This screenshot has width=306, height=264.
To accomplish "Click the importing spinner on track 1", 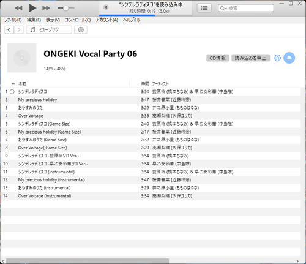I will tap(12, 92).
